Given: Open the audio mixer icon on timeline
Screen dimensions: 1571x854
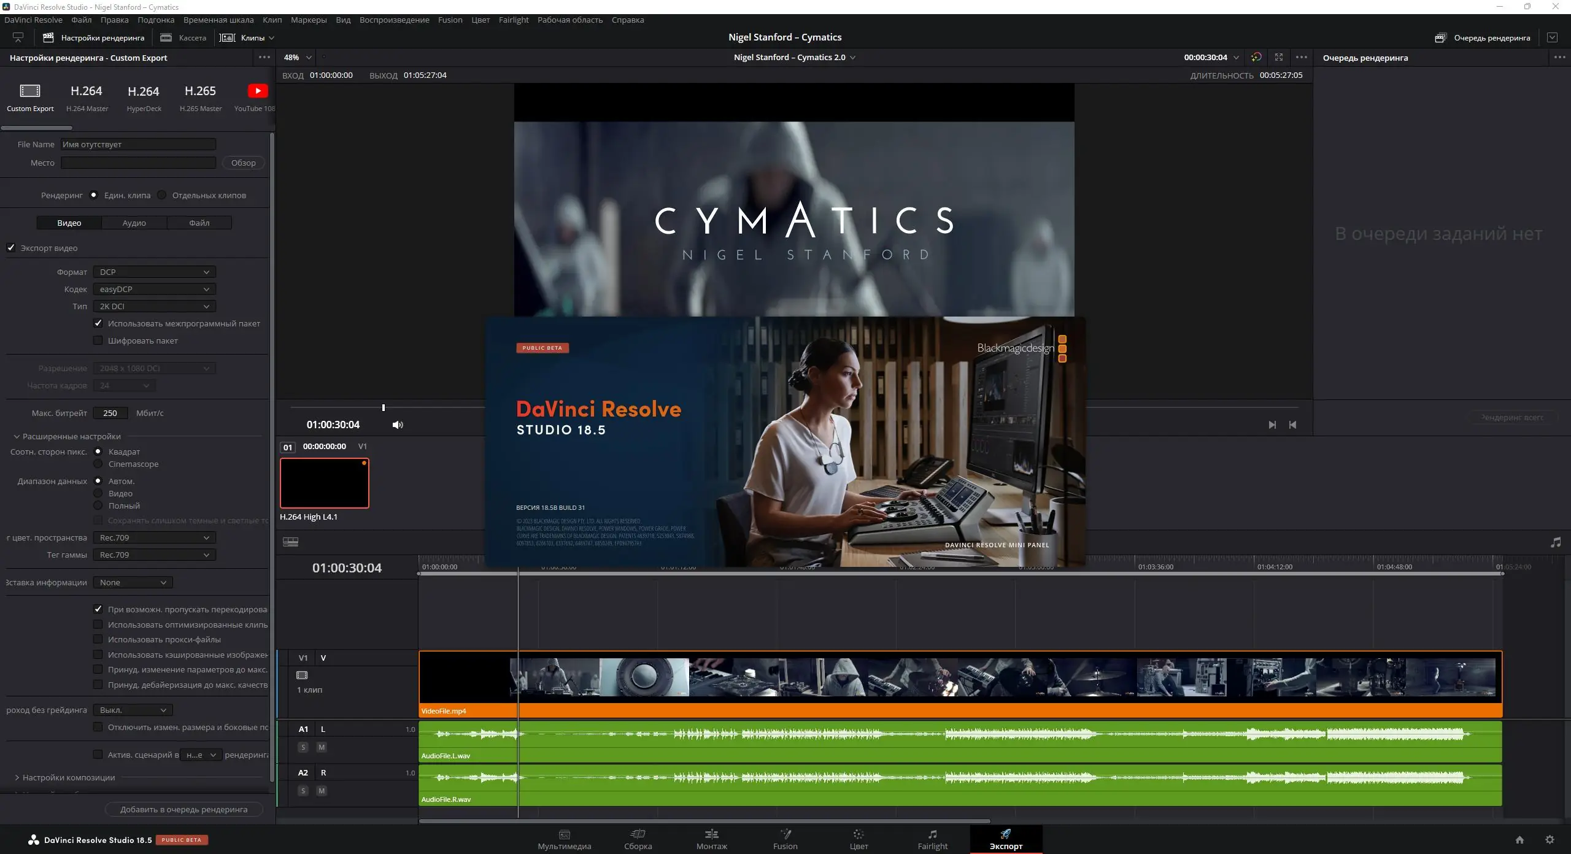Looking at the screenshot, I should (1556, 542).
